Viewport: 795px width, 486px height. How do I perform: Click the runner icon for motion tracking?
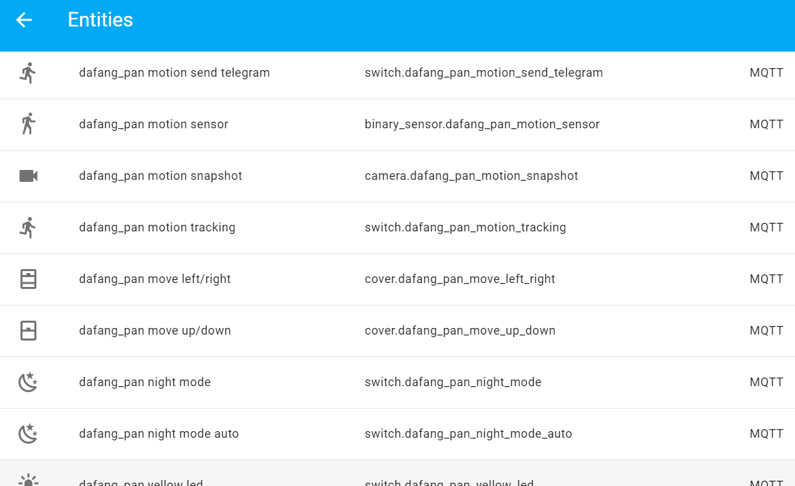click(x=27, y=227)
